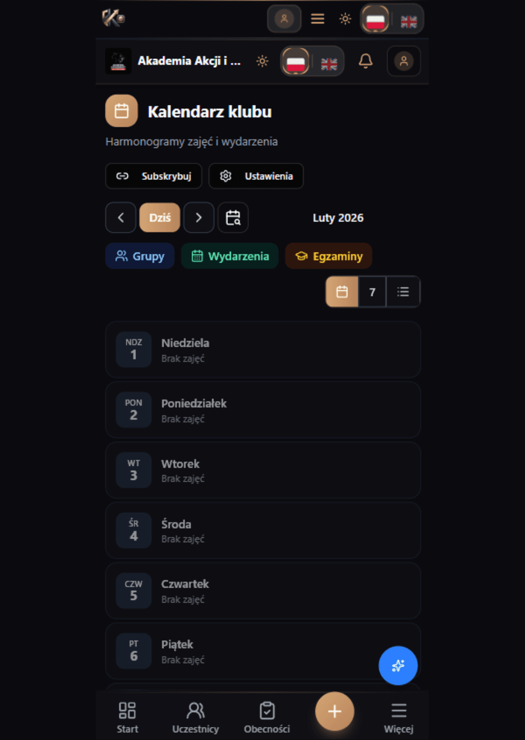Toggle the Grupy filter

[x=140, y=256]
